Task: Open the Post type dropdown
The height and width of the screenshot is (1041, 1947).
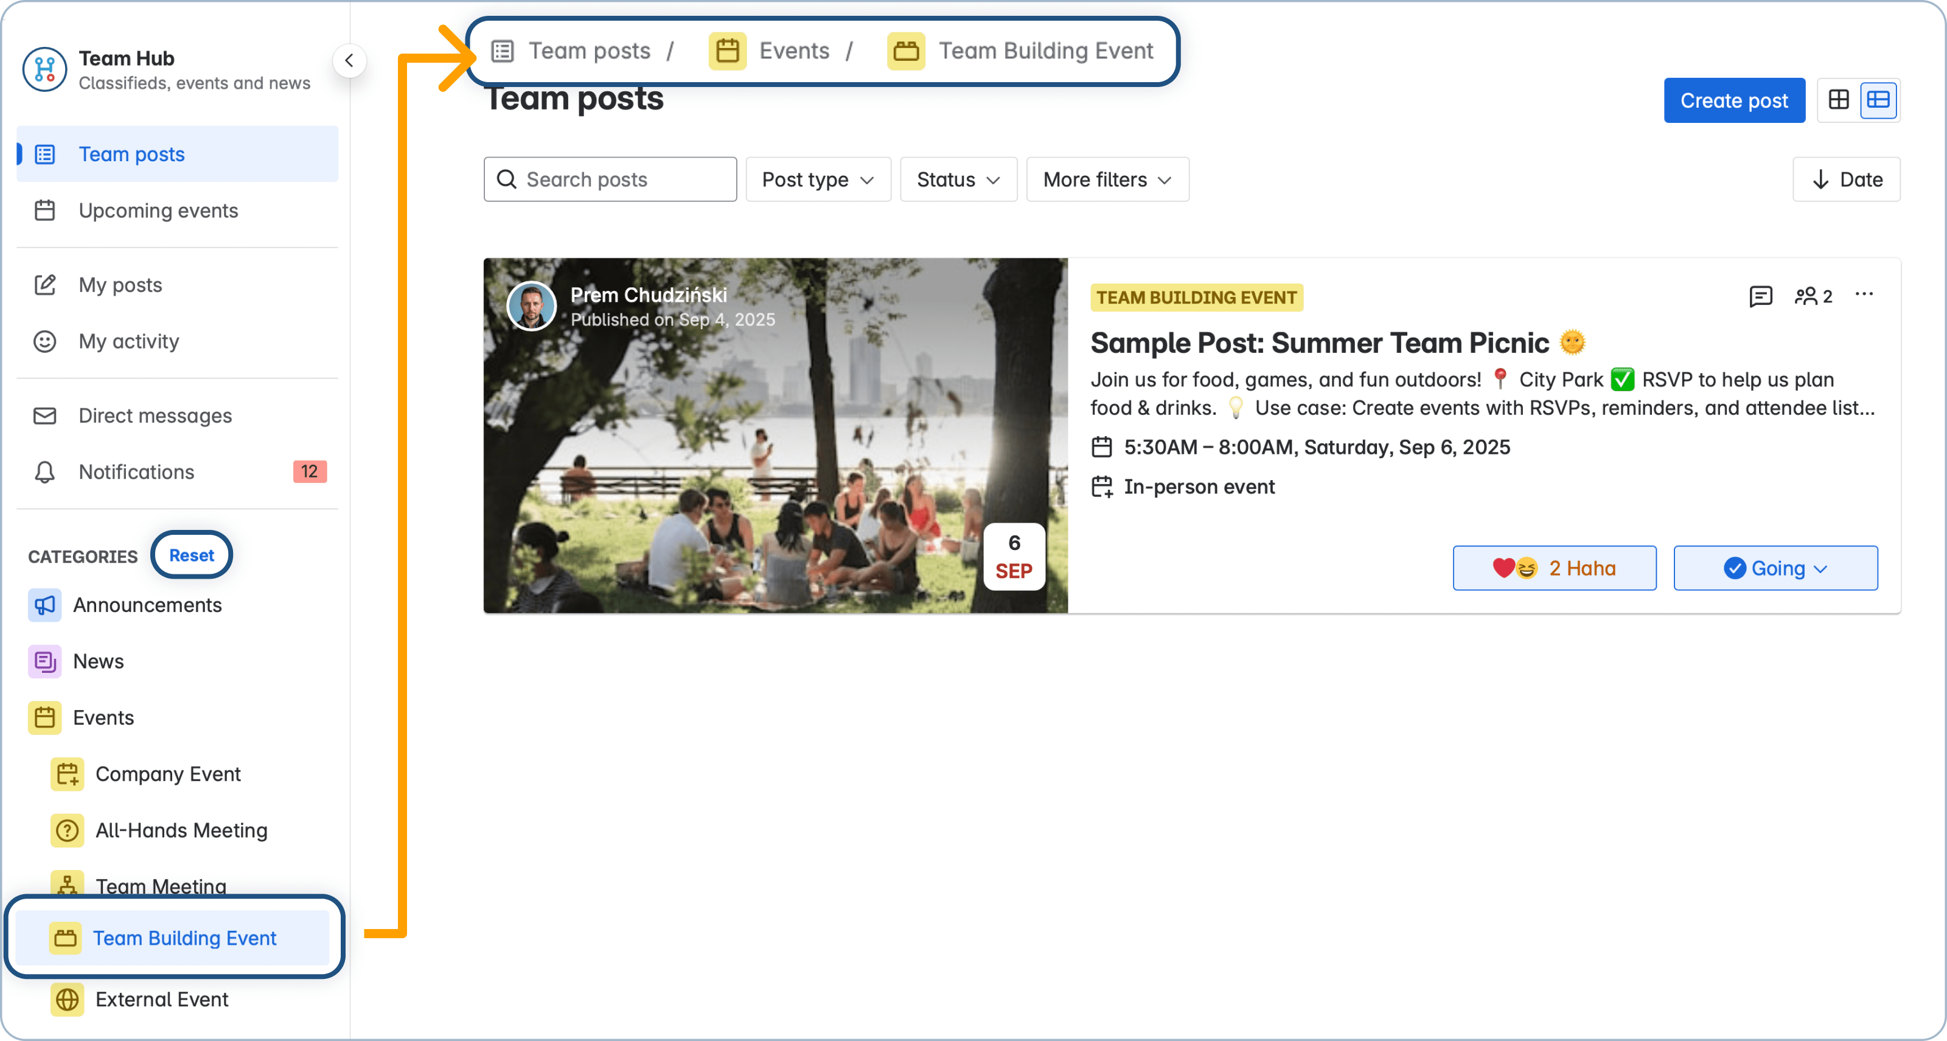Action: [x=818, y=179]
